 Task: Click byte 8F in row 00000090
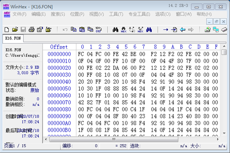click(116, 116)
